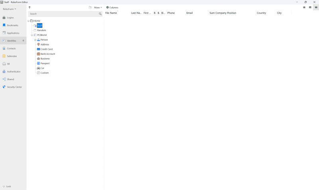Click the Bookmarks ribbon icon in sidebar
Viewport: 319px width, 190px height.
[x=4, y=25]
